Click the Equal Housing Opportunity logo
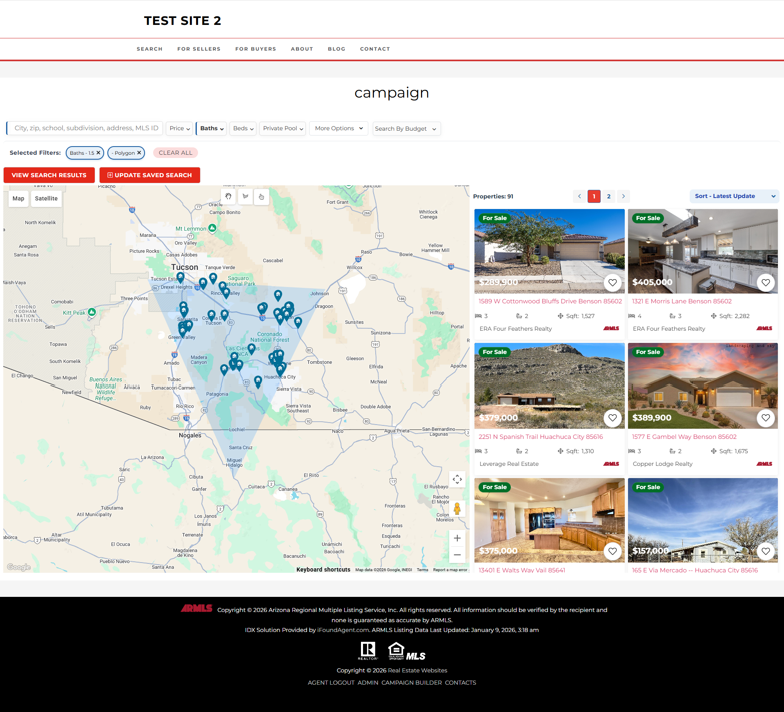The height and width of the screenshot is (712, 784). point(396,651)
